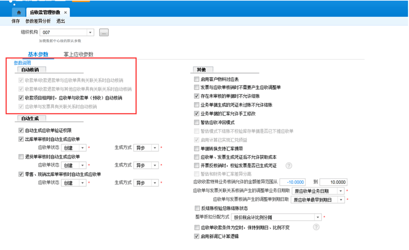This screenshot has width=409, height=250.
Task: Enable 启用客户物料对应表 checkbox
Action: click(197, 79)
